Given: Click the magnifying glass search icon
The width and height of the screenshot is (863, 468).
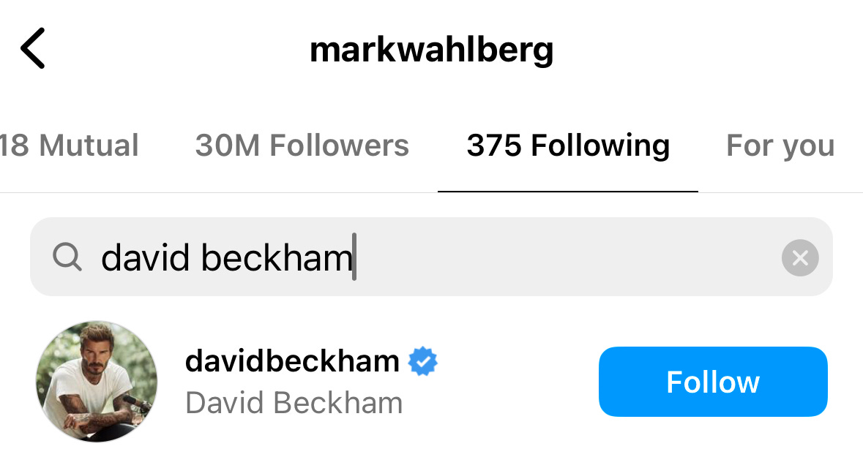Looking at the screenshot, I should (x=67, y=257).
